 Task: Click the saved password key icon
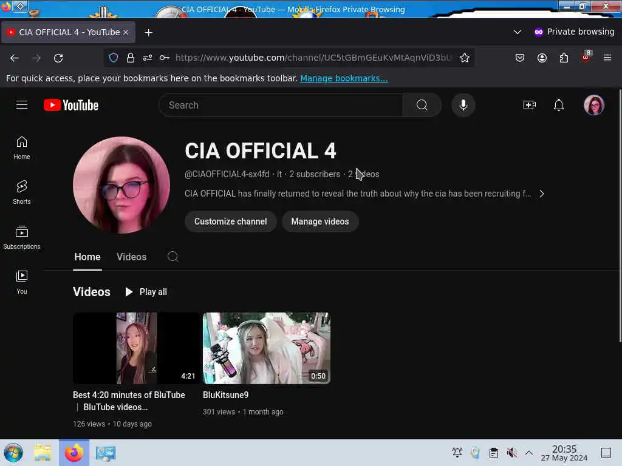tap(164, 58)
